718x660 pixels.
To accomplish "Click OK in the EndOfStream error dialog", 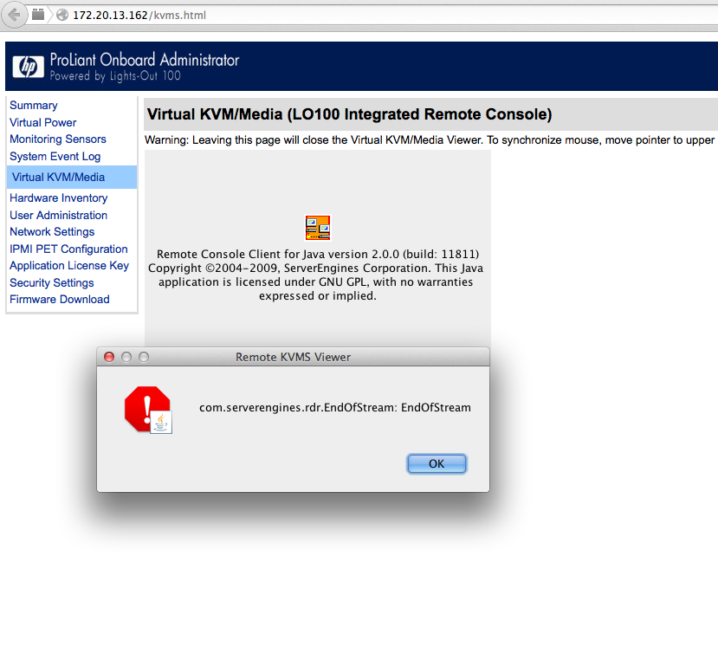I will pos(437,464).
